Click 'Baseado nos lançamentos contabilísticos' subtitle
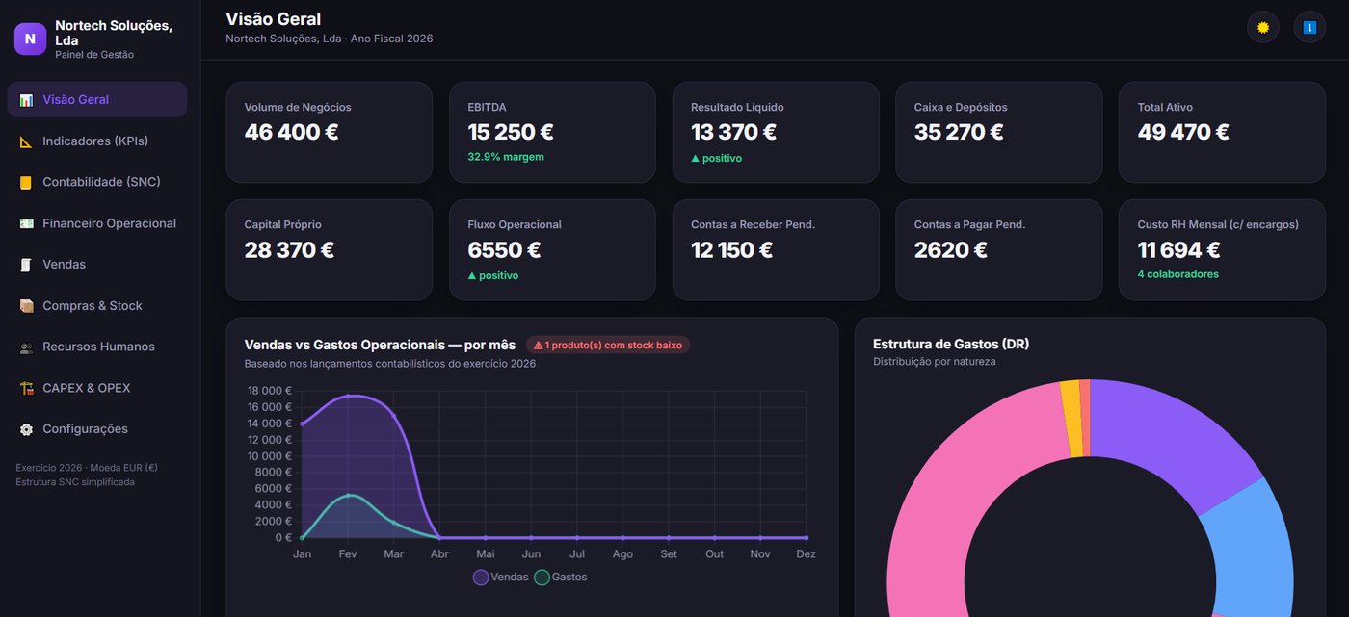Screen dimensions: 1349x617 tap(390, 364)
